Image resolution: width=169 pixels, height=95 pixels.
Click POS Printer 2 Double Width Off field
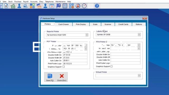[x=125, y=57]
